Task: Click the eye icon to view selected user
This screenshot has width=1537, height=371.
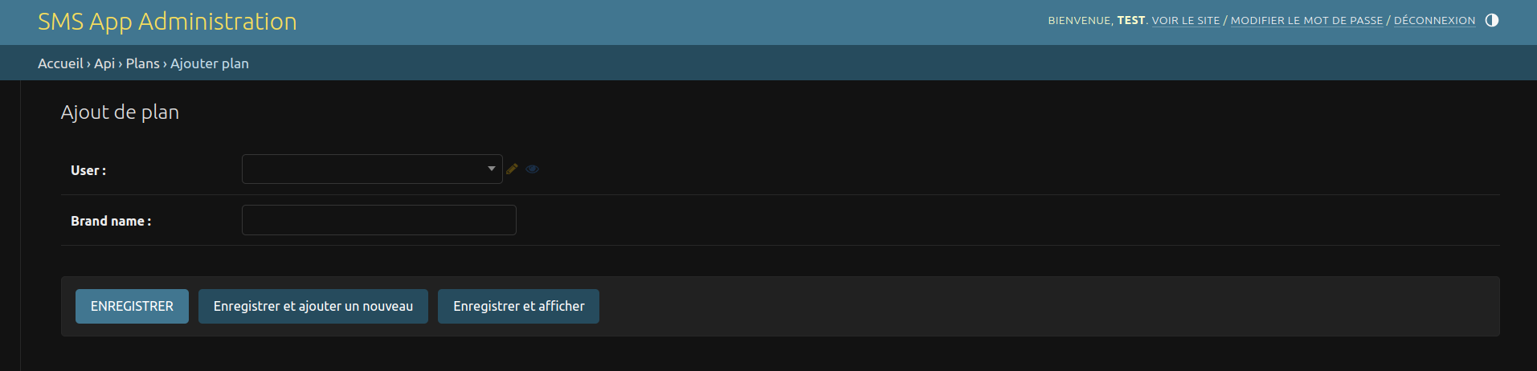Action: pos(532,169)
